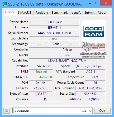Viewport: 114px width, 117px height.
Task: Click firmware value SBFM91.1
Action: pyautogui.click(x=54, y=28)
